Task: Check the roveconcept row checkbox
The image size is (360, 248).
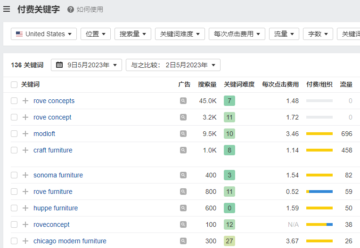Action: pos(14,224)
